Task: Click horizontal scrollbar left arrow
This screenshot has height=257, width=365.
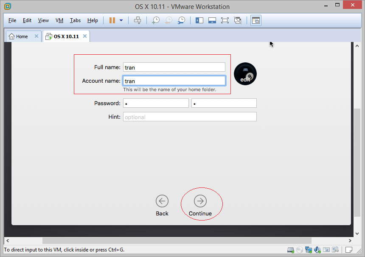Action: click(8, 241)
